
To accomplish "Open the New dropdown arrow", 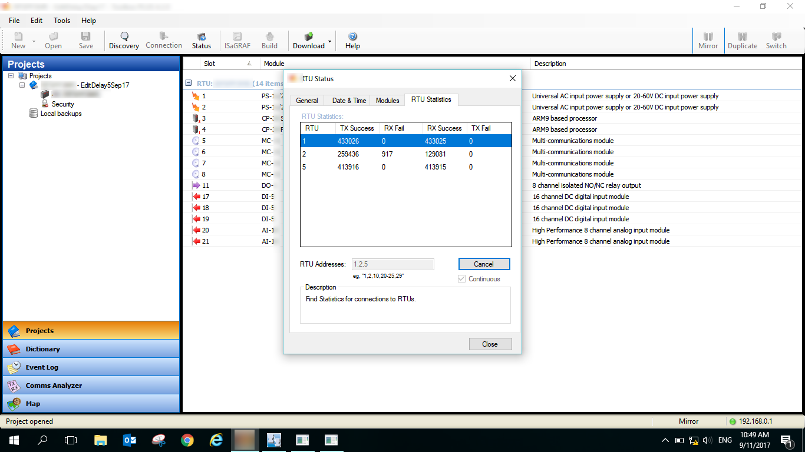I will pyautogui.click(x=34, y=41).
